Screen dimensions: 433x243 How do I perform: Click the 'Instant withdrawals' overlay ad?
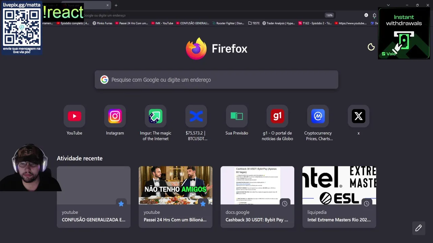[x=404, y=33]
